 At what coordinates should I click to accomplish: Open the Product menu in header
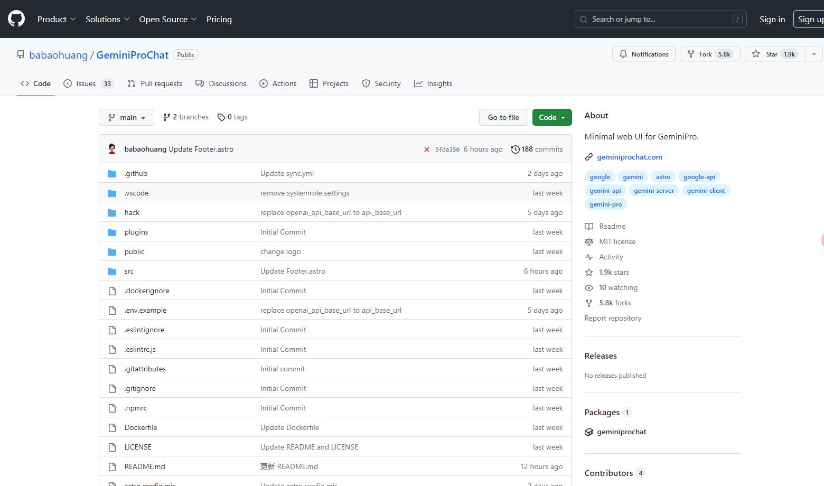(x=57, y=19)
